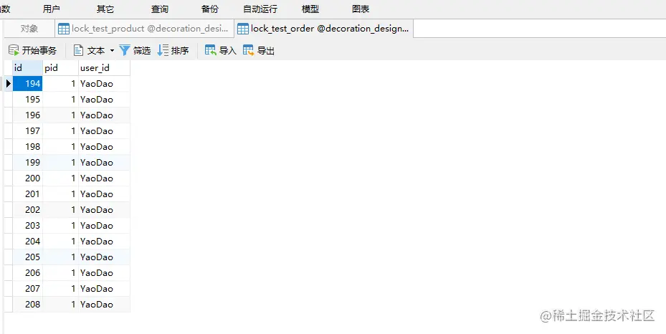
Task: Switch to the 对象 tab
Action: [x=29, y=29]
